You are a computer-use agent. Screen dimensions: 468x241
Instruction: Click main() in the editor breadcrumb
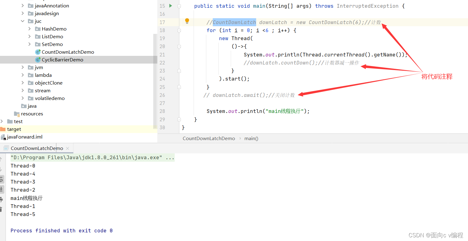coord(251,138)
